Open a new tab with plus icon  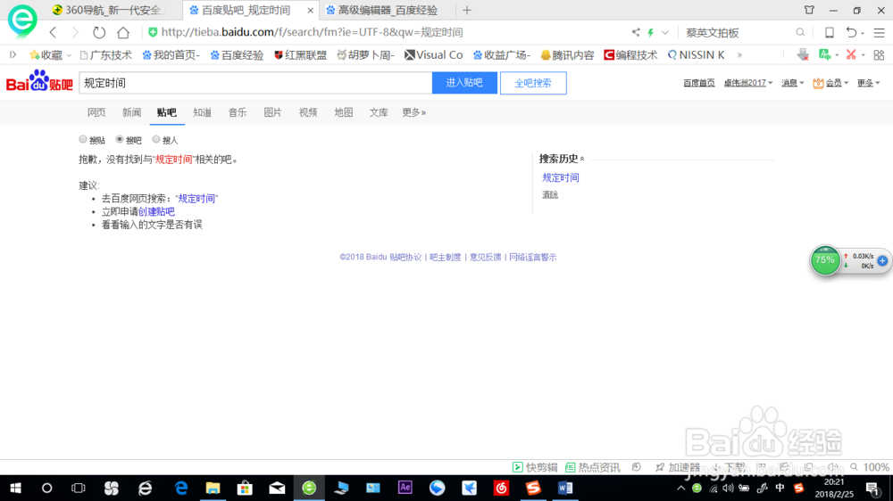pos(467,10)
